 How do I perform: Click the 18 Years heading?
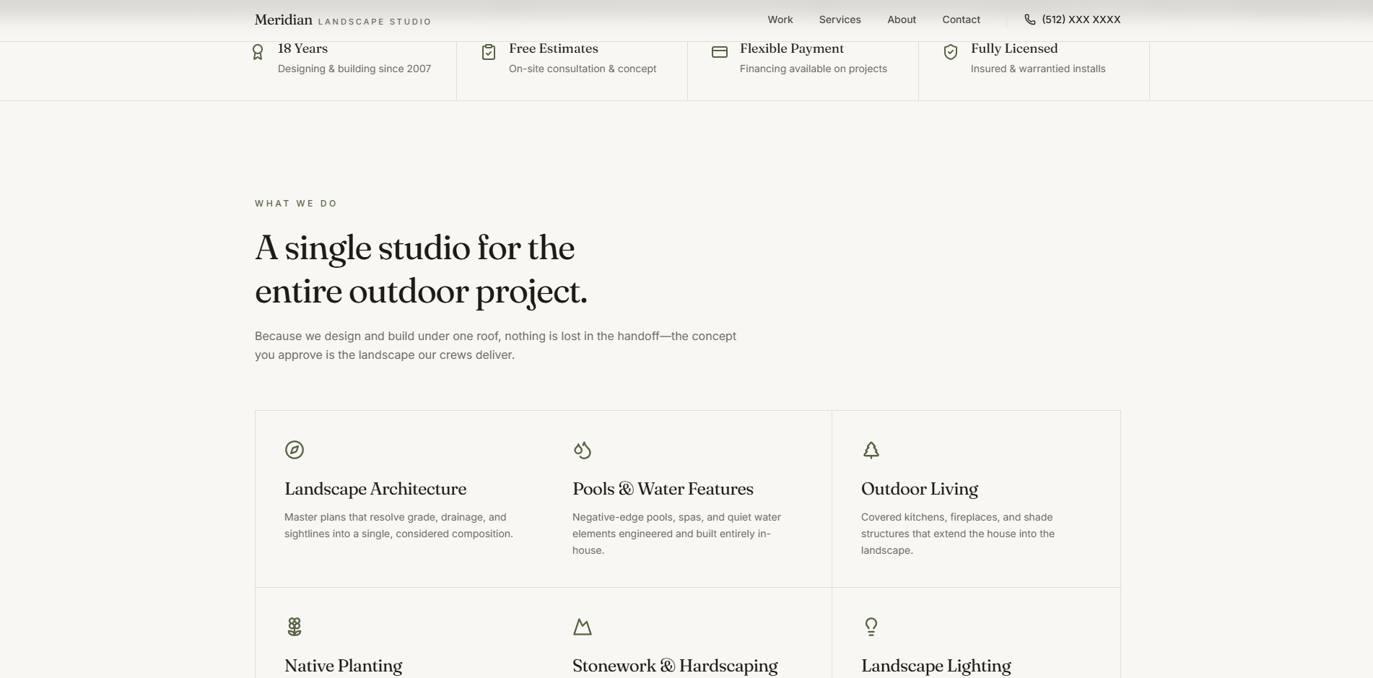tap(303, 48)
